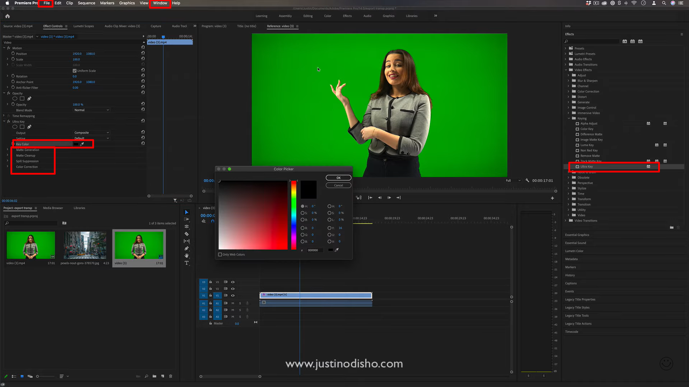Open the Project panel filter bin icon
Screen dimensions: 689x387
coord(64,223)
